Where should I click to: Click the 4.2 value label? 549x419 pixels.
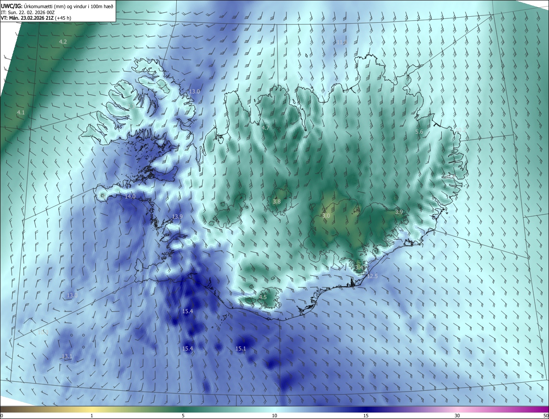(x=63, y=42)
